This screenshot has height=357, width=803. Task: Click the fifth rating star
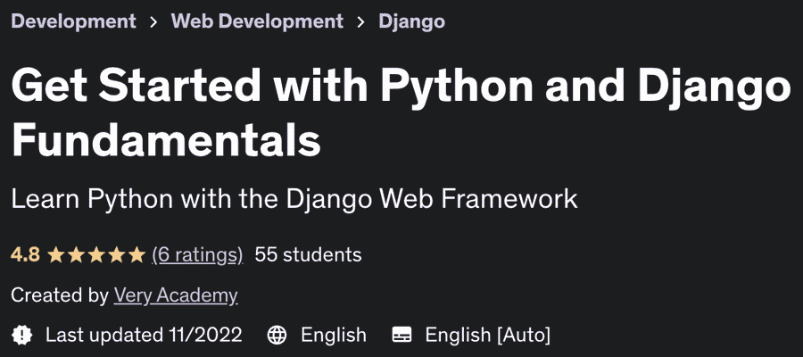point(137,255)
